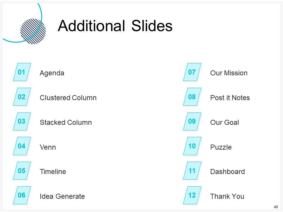Open the Dashboard entry
The width and height of the screenshot is (283, 212).
click(x=227, y=172)
